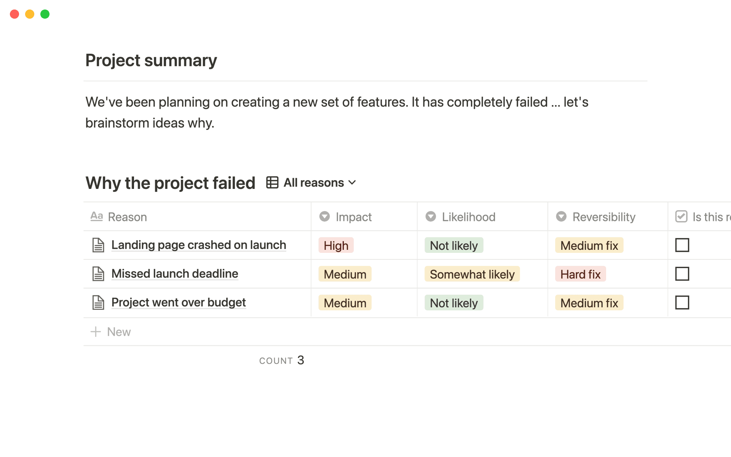Click the page icon next to Landing page crashed

98,245
